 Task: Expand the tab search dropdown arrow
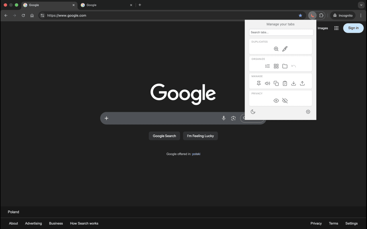tap(361, 5)
